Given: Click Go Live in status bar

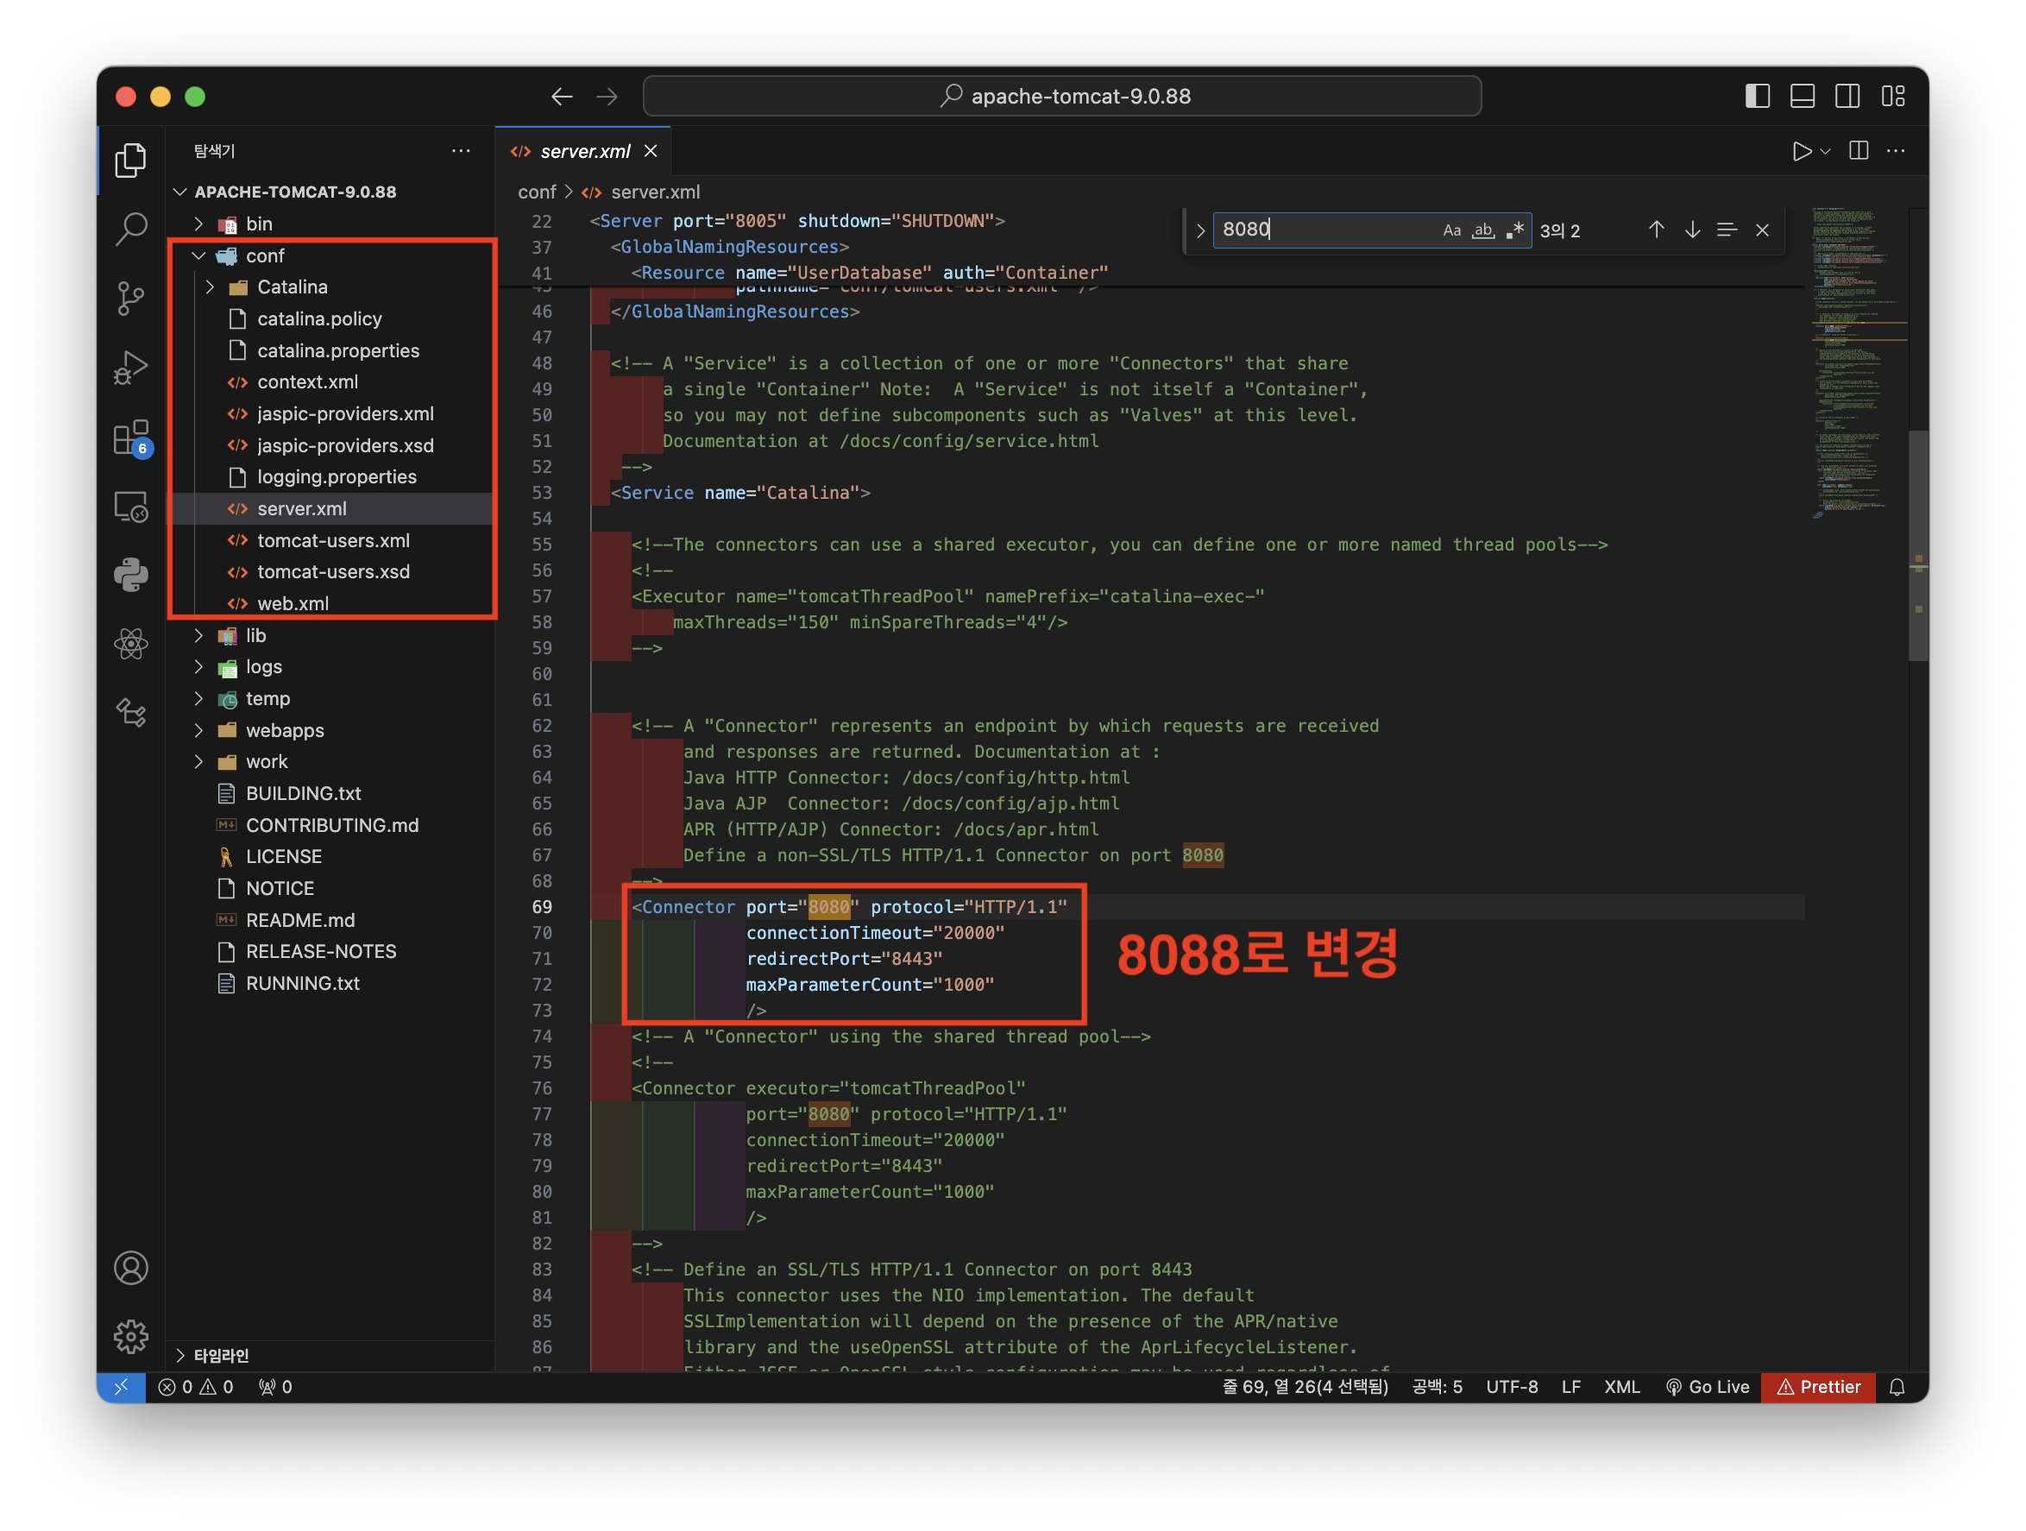Looking at the screenshot, I should (x=1708, y=1387).
